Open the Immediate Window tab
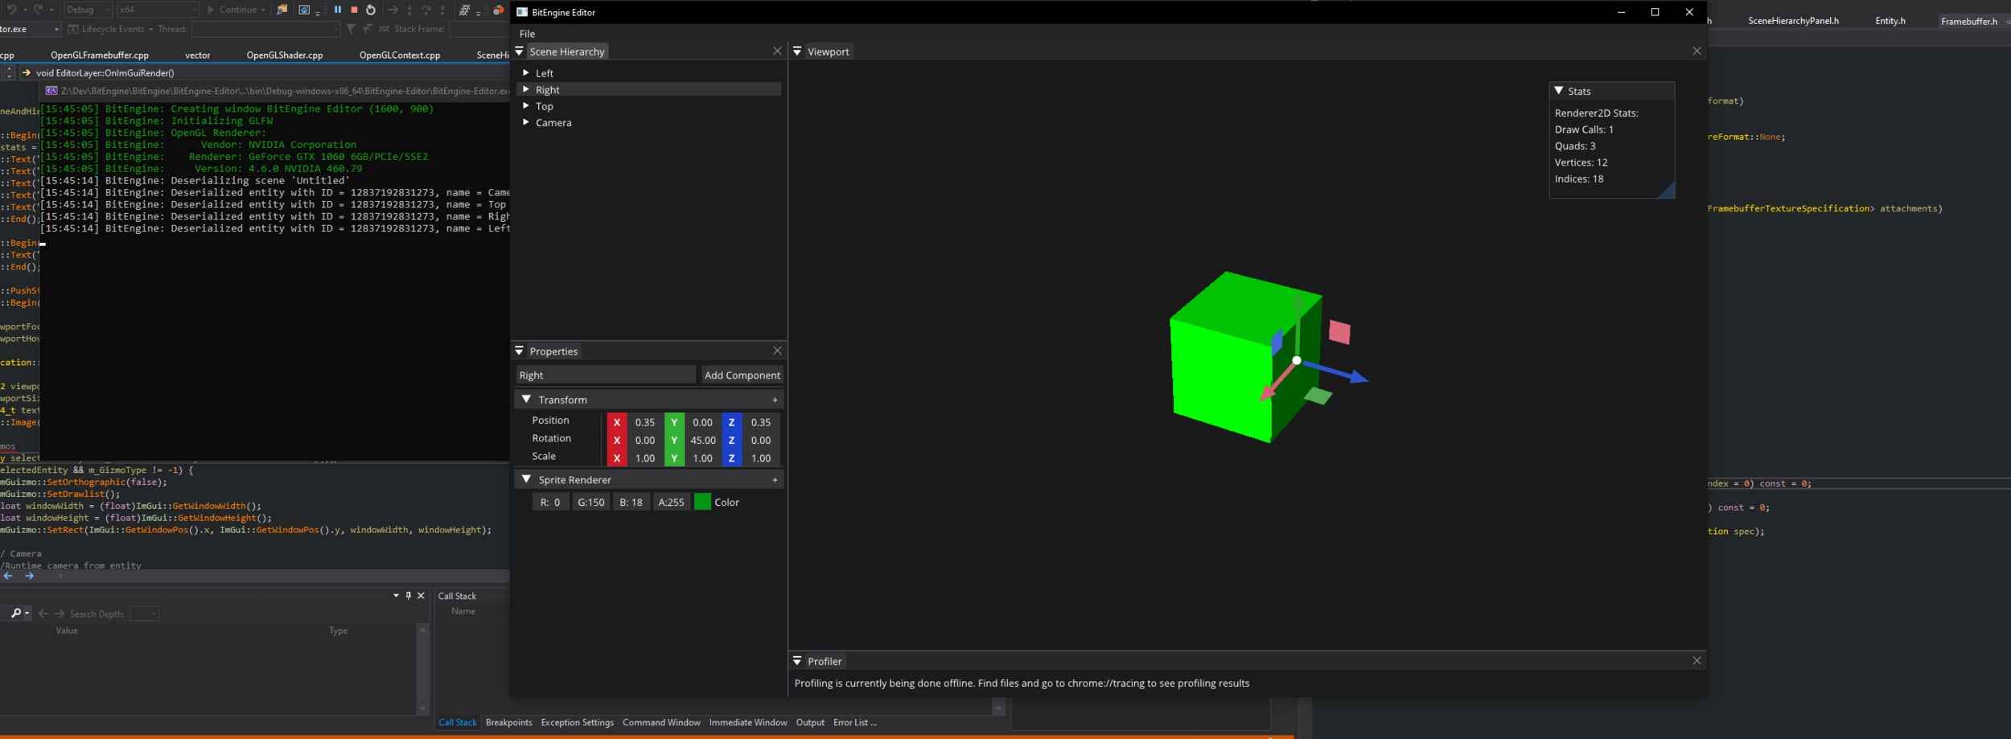2011x739 pixels. (747, 722)
